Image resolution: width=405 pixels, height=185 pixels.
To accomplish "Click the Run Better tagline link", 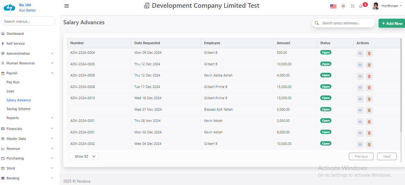I will [x=27, y=10].
